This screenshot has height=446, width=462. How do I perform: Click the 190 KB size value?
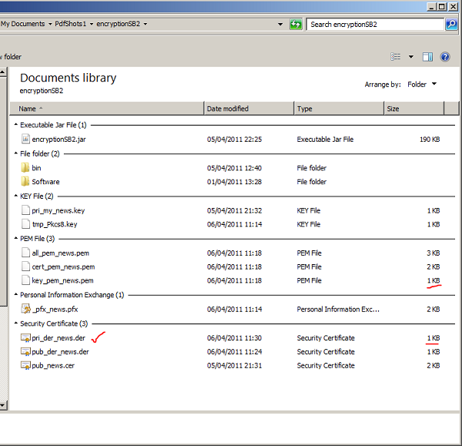[430, 139]
